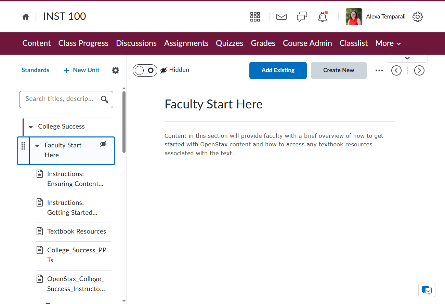445x304 pixels.
Task: Select Instructions: Getting Started item
Action: (73, 208)
